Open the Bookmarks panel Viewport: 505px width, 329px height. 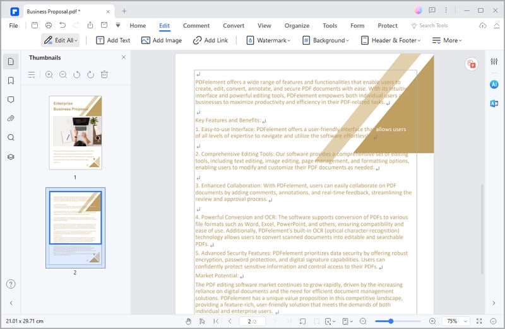click(x=11, y=81)
